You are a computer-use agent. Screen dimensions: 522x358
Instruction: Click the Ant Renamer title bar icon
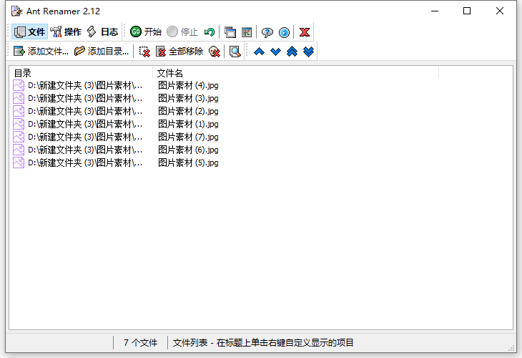point(16,11)
